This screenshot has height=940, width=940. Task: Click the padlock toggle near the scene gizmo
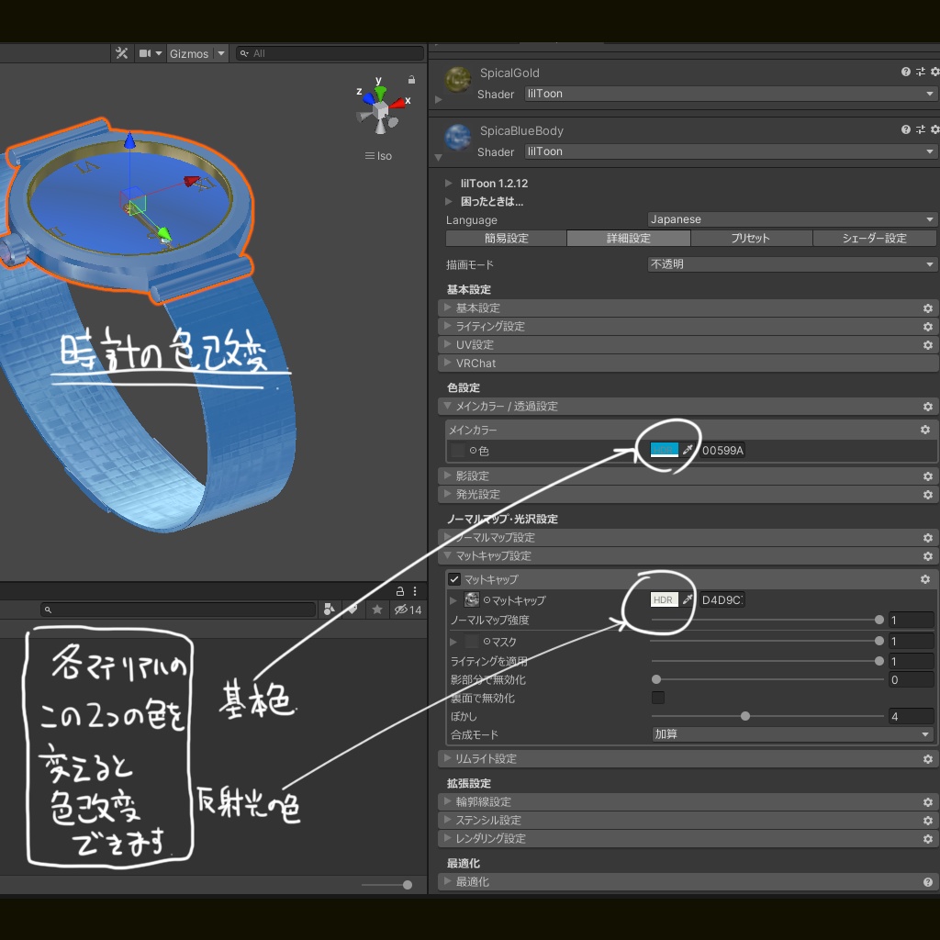click(411, 80)
